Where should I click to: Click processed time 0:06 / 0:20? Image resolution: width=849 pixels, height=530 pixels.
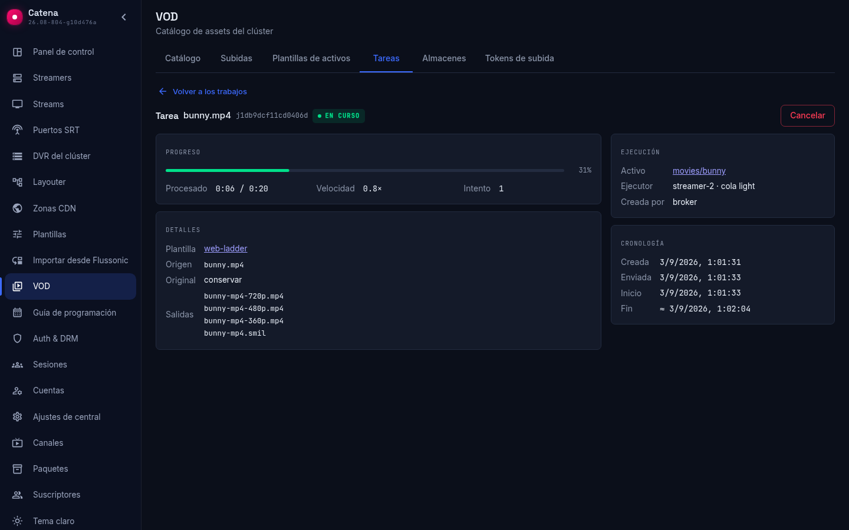(242, 188)
